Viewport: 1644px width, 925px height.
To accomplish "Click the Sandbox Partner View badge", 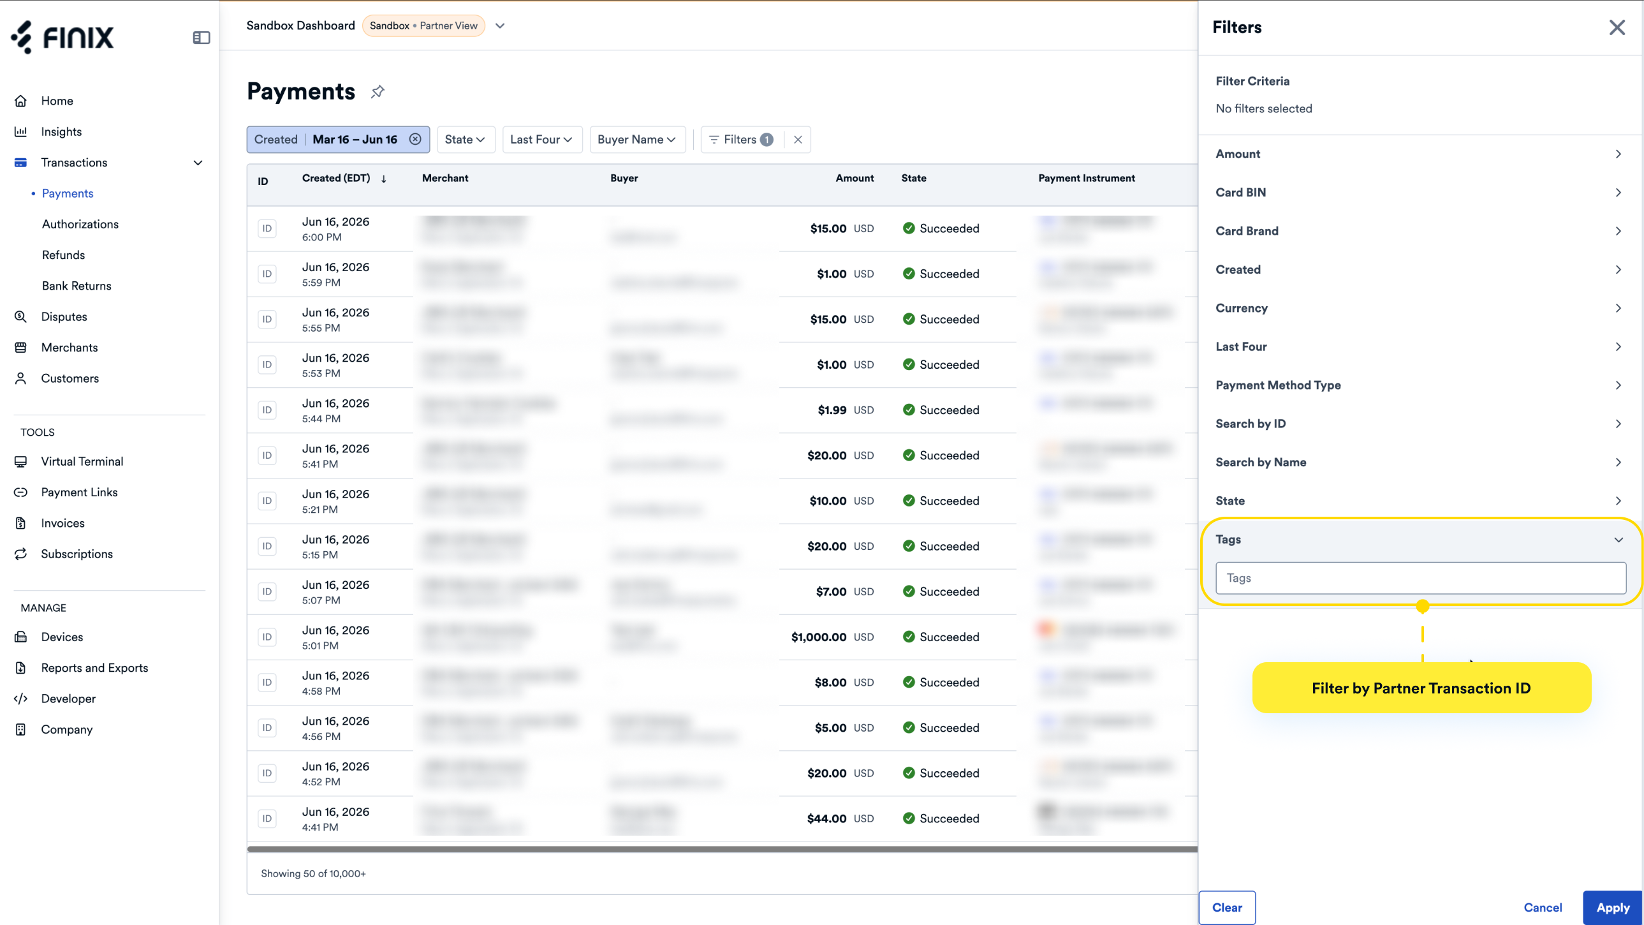I will tap(423, 26).
